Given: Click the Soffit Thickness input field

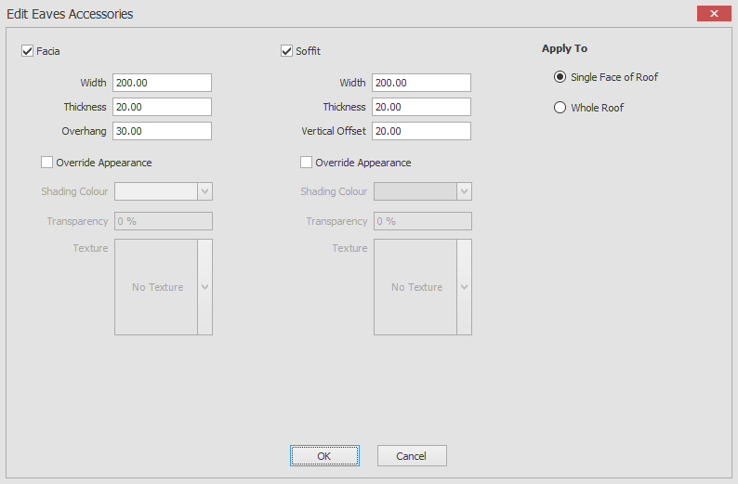Looking at the screenshot, I should (421, 107).
